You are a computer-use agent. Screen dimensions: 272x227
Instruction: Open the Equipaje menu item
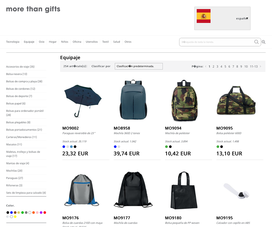click(29, 42)
